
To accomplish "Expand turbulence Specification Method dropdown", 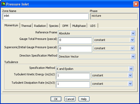I will pos(95,69).
